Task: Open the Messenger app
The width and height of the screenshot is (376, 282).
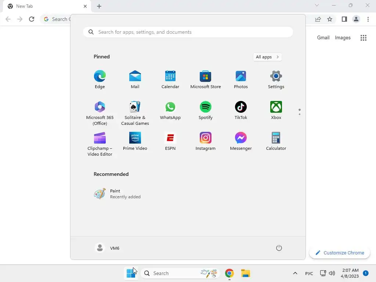Action: tap(241, 141)
